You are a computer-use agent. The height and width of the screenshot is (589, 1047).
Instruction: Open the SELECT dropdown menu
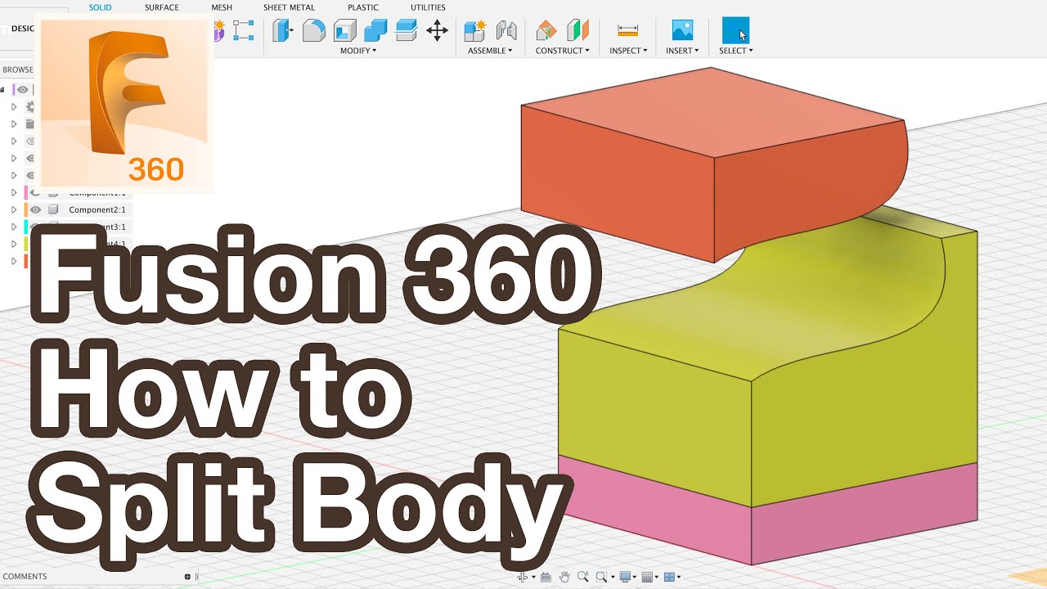(736, 51)
